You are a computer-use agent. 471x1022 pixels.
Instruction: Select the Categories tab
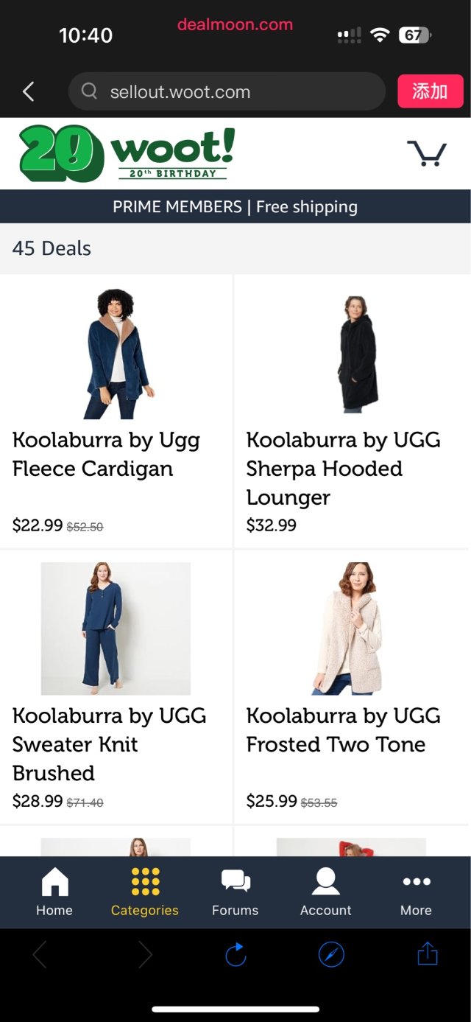tap(145, 892)
